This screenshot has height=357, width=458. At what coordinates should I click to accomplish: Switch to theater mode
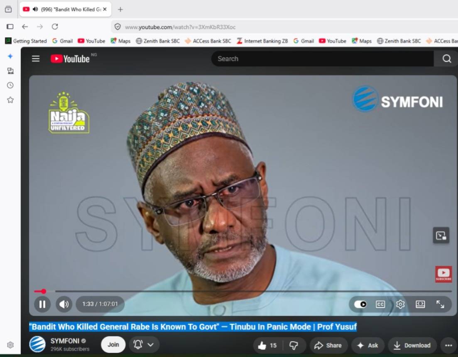click(x=420, y=304)
